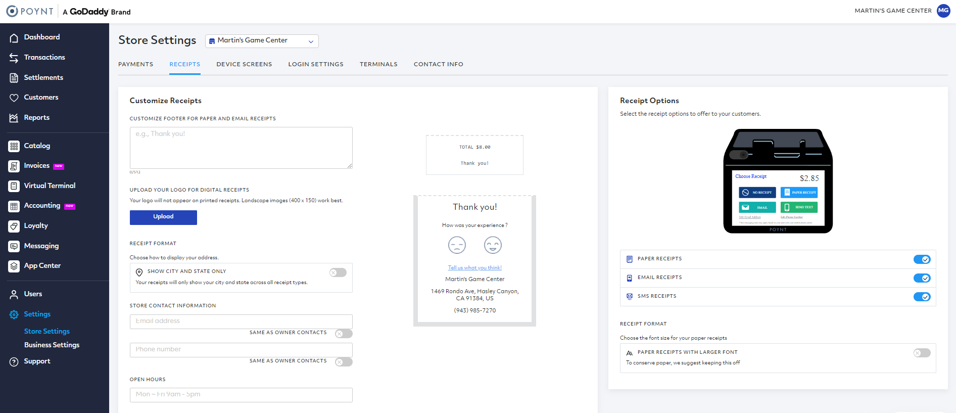Click the Poynt terminal device image
The width and height of the screenshot is (956, 413).
pyautogui.click(x=778, y=181)
